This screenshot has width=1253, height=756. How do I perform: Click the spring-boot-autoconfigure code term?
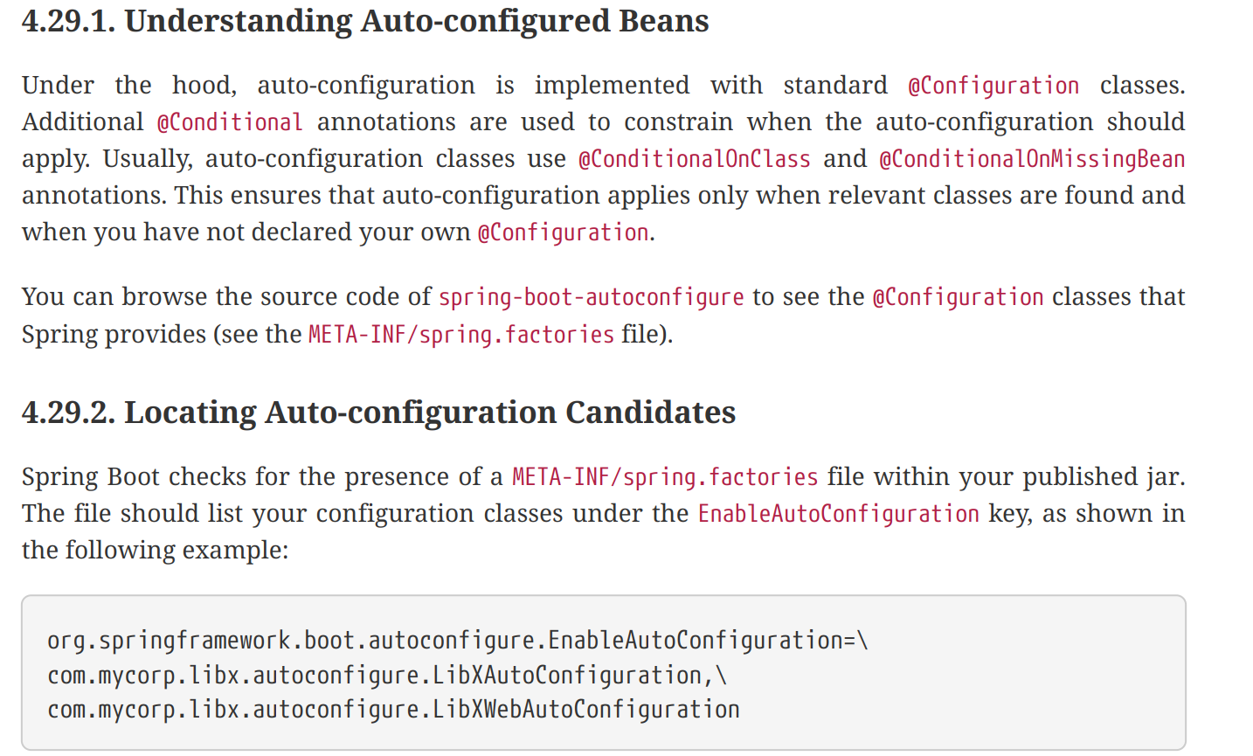tap(592, 297)
